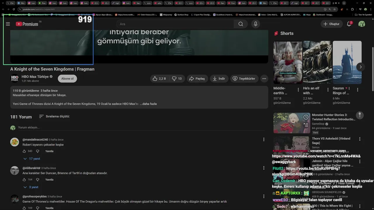The width and height of the screenshot is (374, 210).
Task: Open Monster Hunter Stories 3 video thumbnail
Action: [292, 123]
